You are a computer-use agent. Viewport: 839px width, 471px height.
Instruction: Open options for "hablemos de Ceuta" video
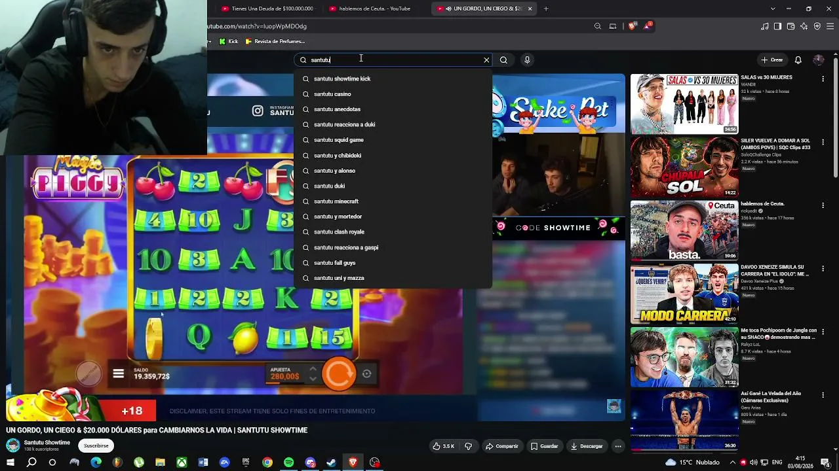(823, 205)
